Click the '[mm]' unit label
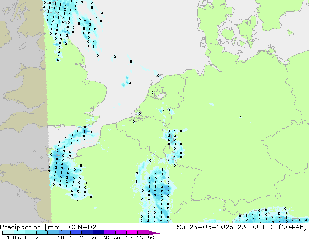The height and width of the screenshot is (239, 309). tap(54, 227)
